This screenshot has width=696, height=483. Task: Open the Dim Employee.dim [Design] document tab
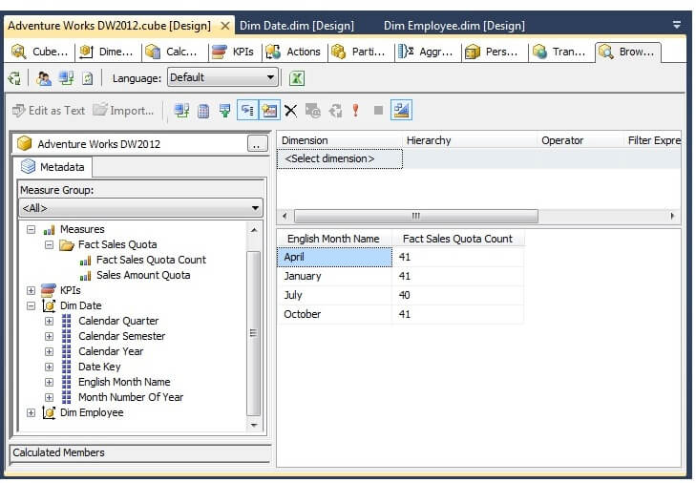coord(453,26)
